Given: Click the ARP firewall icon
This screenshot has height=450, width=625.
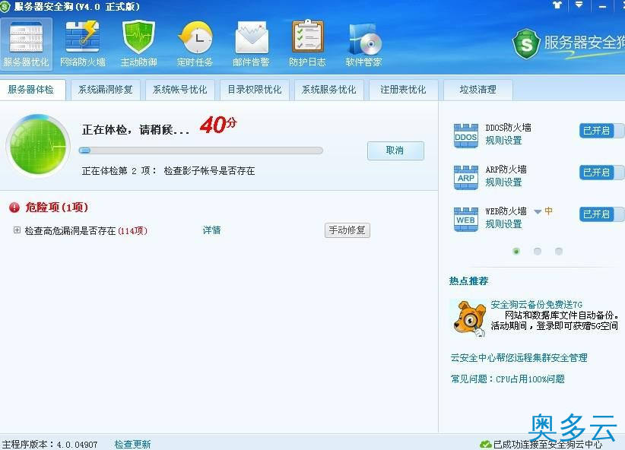Looking at the screenshot, I should click(465, 177).
